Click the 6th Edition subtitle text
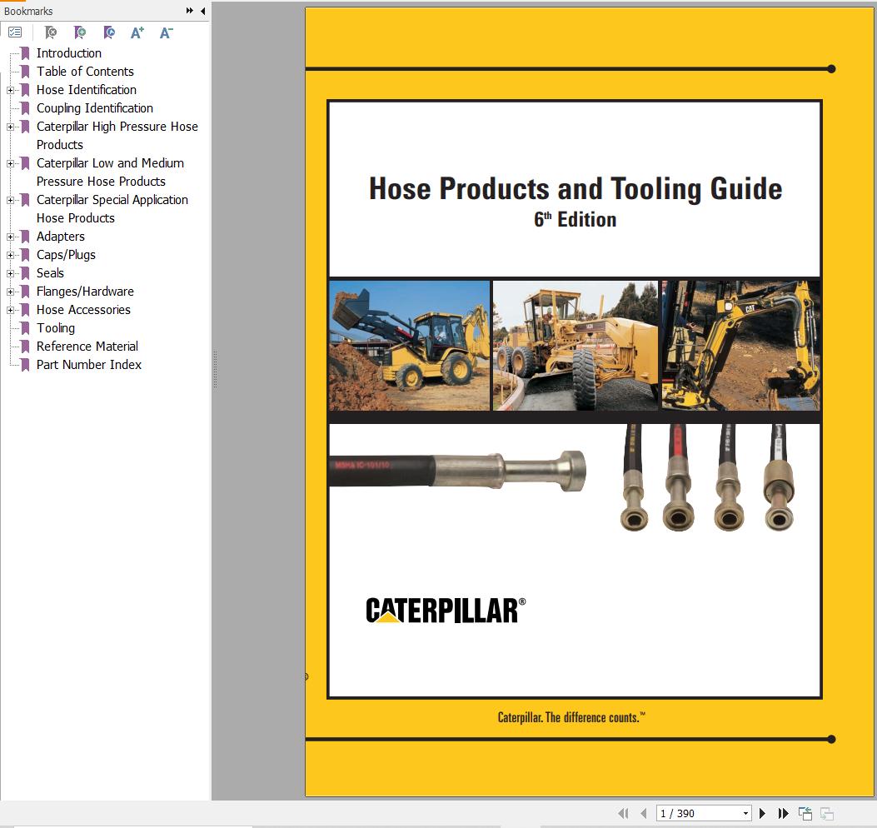This screenshot has width=877, height=828. click(575, 219)
